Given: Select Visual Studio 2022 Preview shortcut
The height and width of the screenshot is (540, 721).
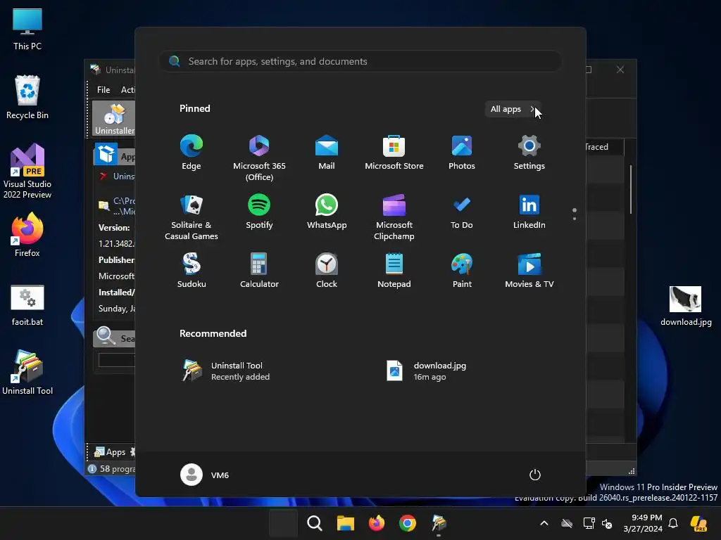Looking at the screenshot, I should 27,172.
